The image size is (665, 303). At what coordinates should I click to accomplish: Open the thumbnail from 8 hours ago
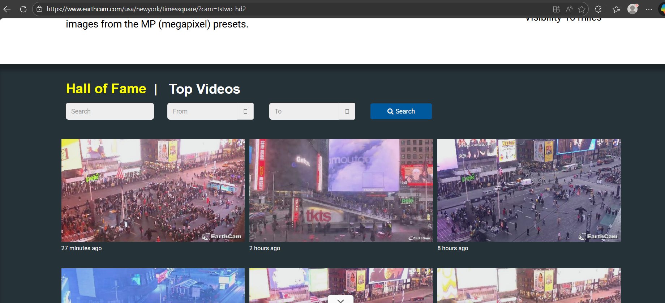[x=529, y=190]
